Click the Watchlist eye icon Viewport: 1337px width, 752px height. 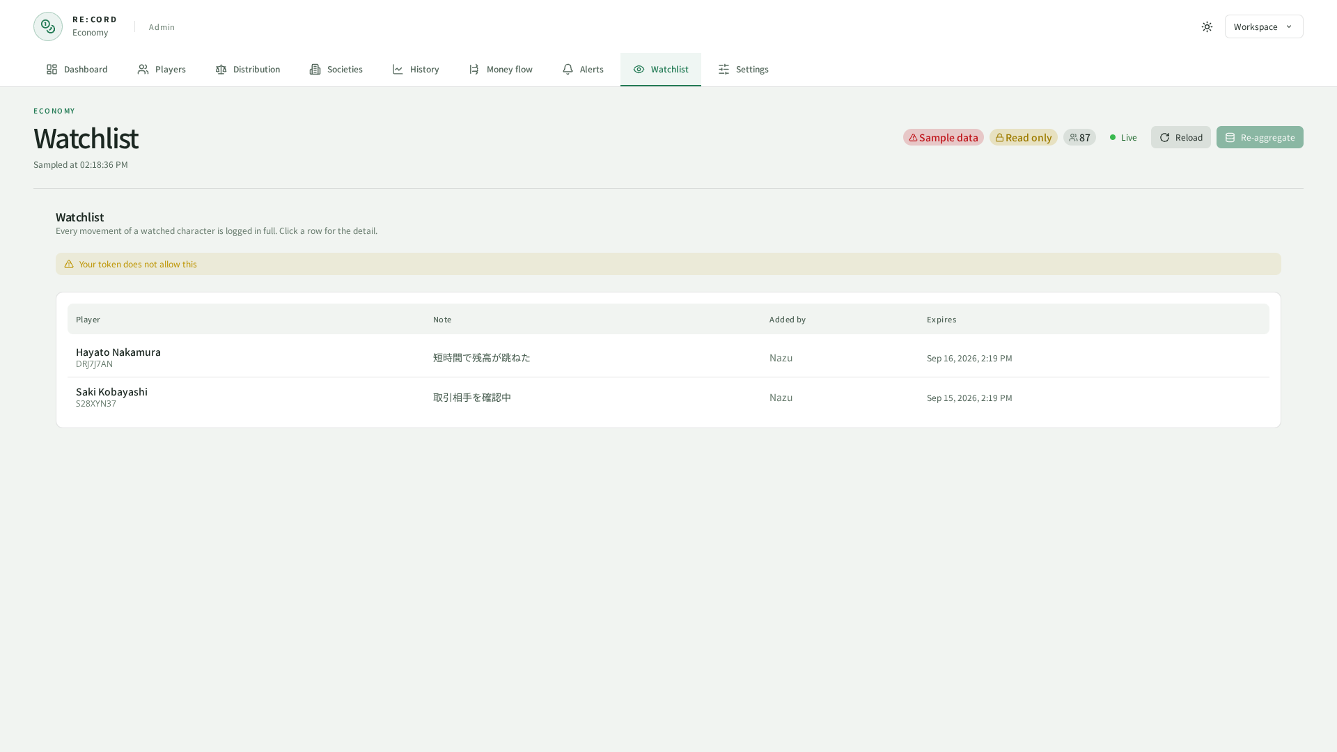(639, 69)
